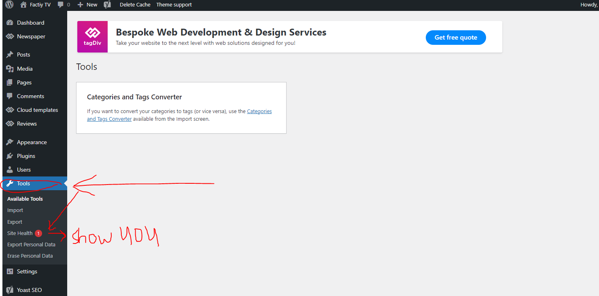Open the Yoast icon in the admin bar

click(107, 5)
